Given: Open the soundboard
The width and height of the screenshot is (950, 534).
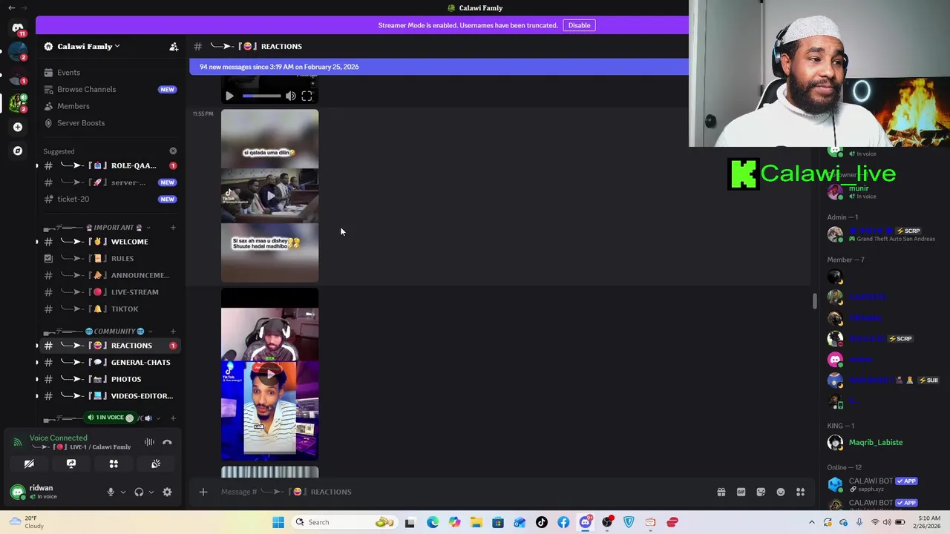Looking at the screenshot, I should (156, 464).
